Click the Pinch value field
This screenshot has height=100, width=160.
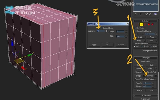[x=120, y=31]
